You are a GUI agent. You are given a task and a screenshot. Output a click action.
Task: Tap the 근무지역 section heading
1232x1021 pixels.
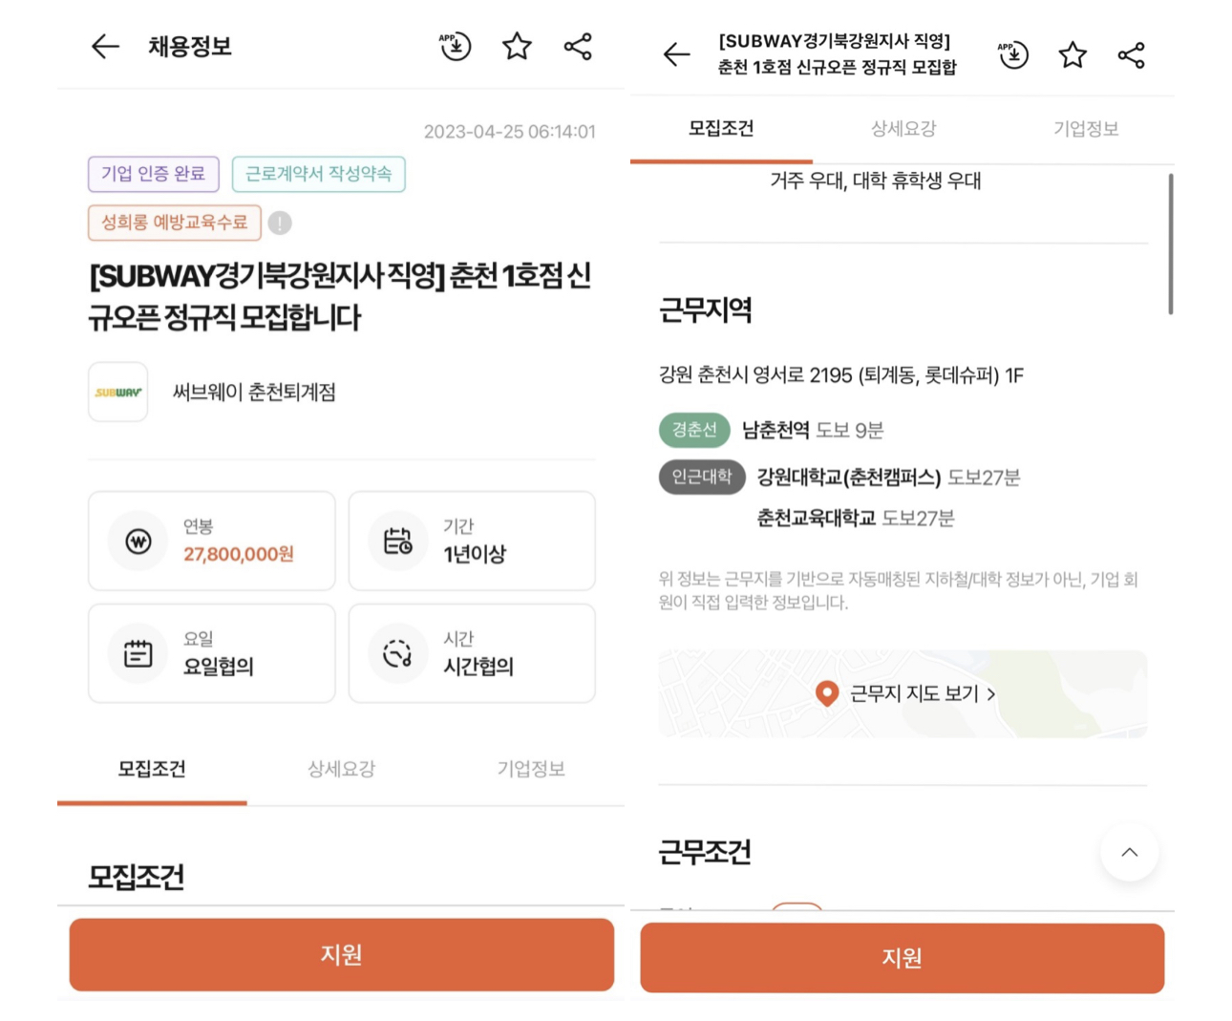coord(706,310)
